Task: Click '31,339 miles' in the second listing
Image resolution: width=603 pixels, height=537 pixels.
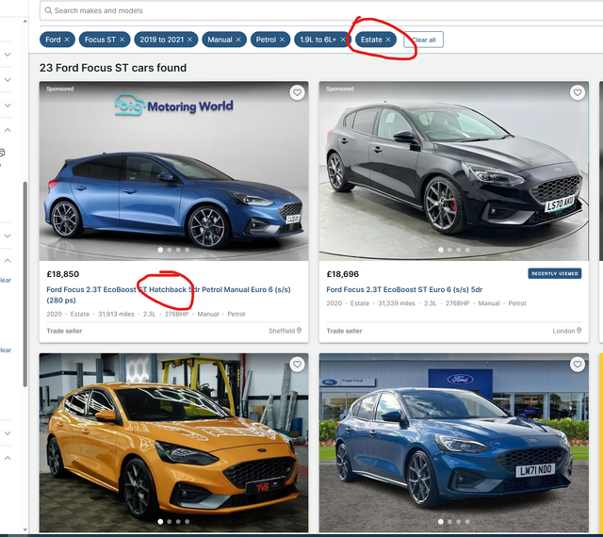Action: 397,303
